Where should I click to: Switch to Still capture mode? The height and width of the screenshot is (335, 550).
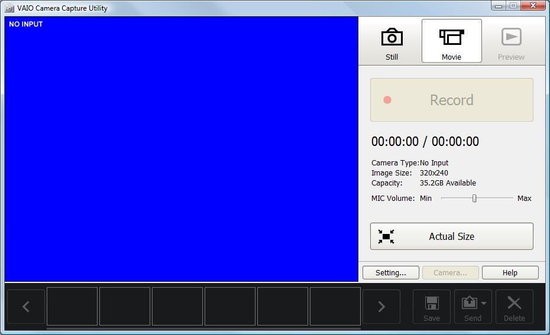[x=392, y=41]
